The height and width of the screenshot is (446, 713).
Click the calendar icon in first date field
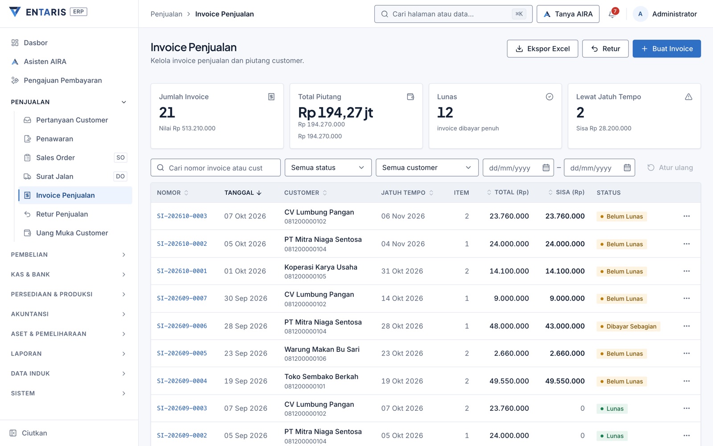tap(546, 168)
